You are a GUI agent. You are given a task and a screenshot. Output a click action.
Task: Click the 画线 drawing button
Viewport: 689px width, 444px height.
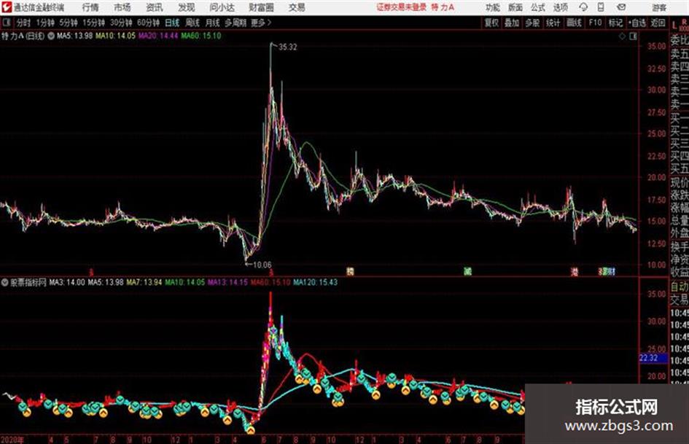pos(574,23)
